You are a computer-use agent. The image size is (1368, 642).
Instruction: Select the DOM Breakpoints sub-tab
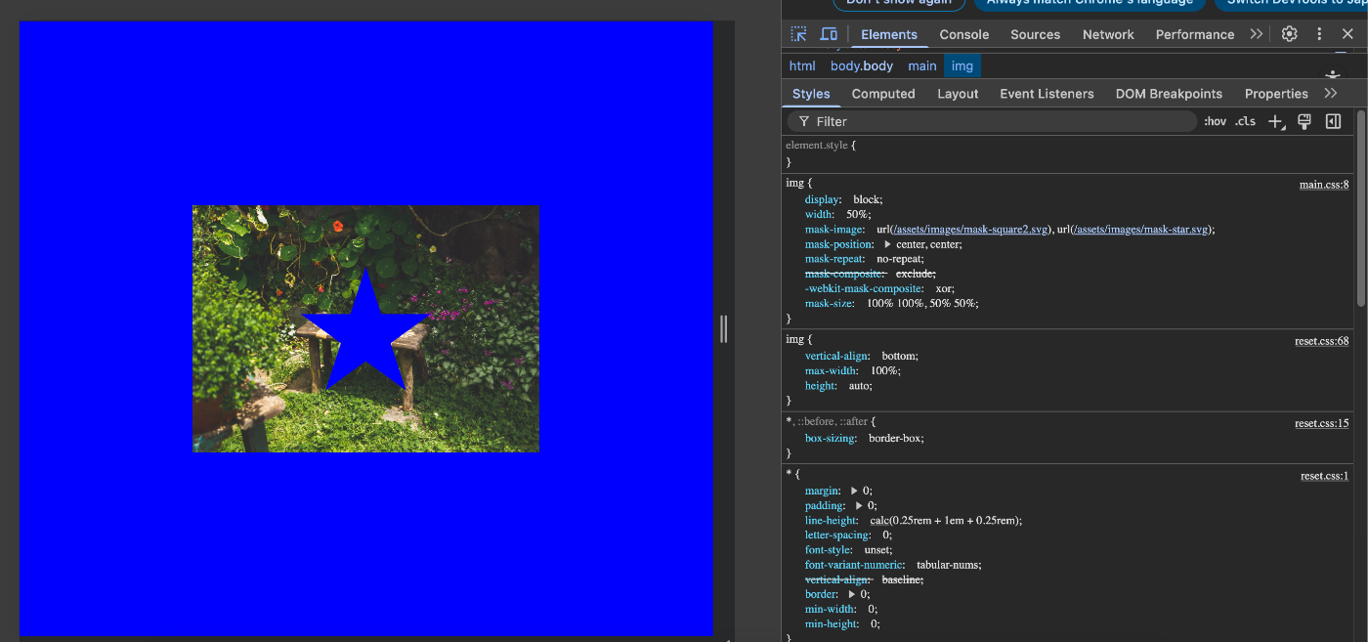pyautogui.click(x=1169, y=94)
